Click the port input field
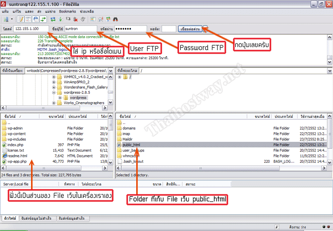 pyautogui.click(x=169, y=29)
